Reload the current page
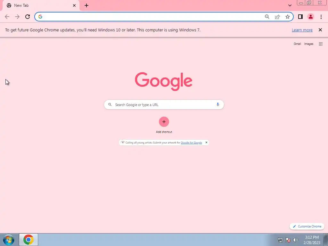328x246 pixels. [x=28, y=17]
